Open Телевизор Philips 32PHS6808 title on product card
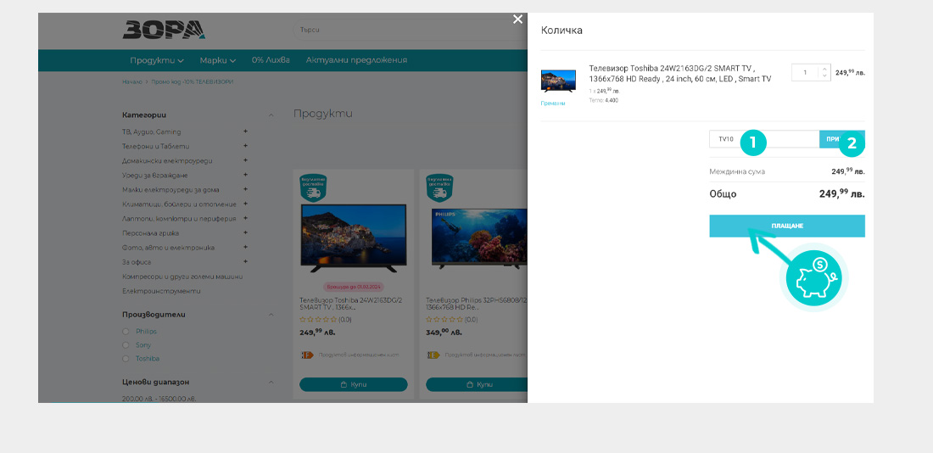 coord(477,305)
